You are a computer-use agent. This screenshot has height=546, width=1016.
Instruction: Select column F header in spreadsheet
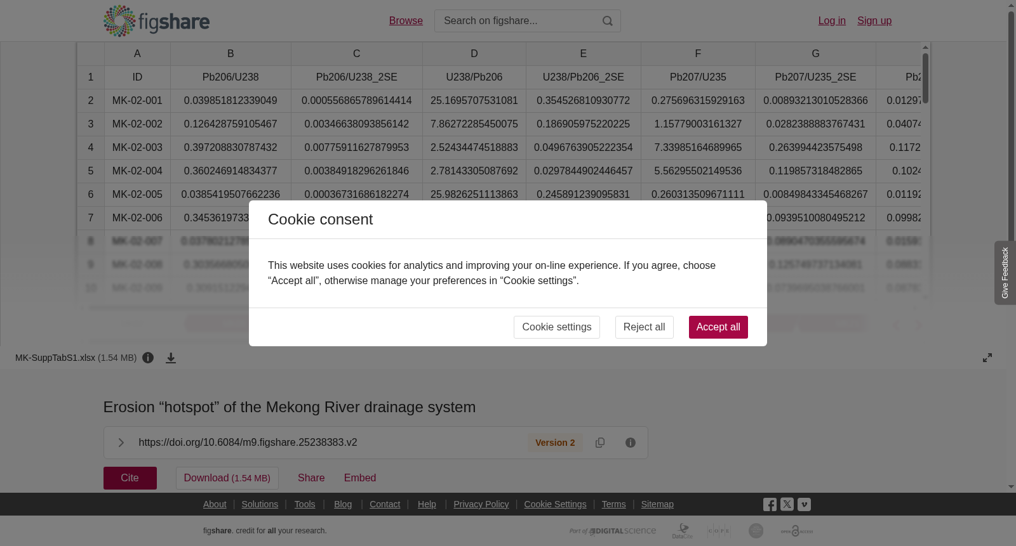coord(698,54)
